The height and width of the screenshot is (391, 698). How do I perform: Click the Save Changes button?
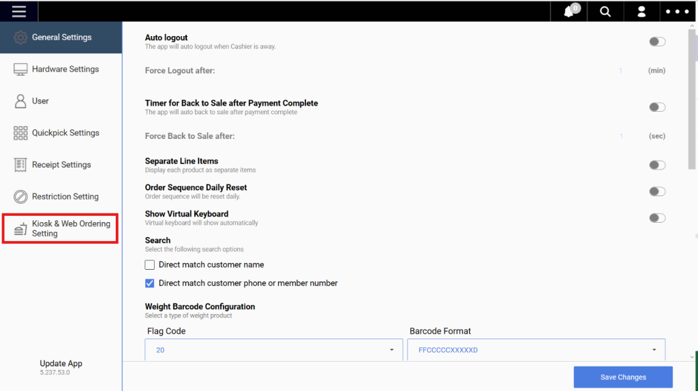coord(623,377)
